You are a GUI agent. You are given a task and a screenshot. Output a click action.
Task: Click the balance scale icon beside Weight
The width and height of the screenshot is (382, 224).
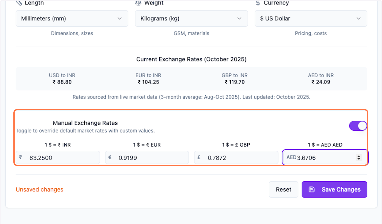tap(138, 3)
